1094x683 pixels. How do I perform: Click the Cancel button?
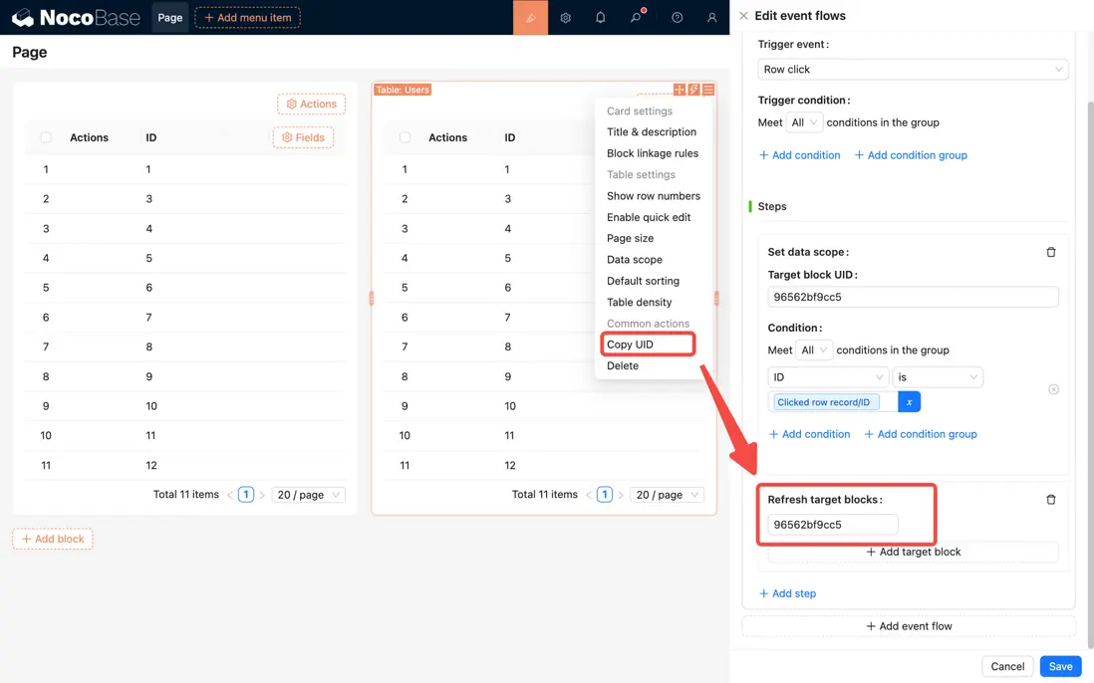[1007, 666]
